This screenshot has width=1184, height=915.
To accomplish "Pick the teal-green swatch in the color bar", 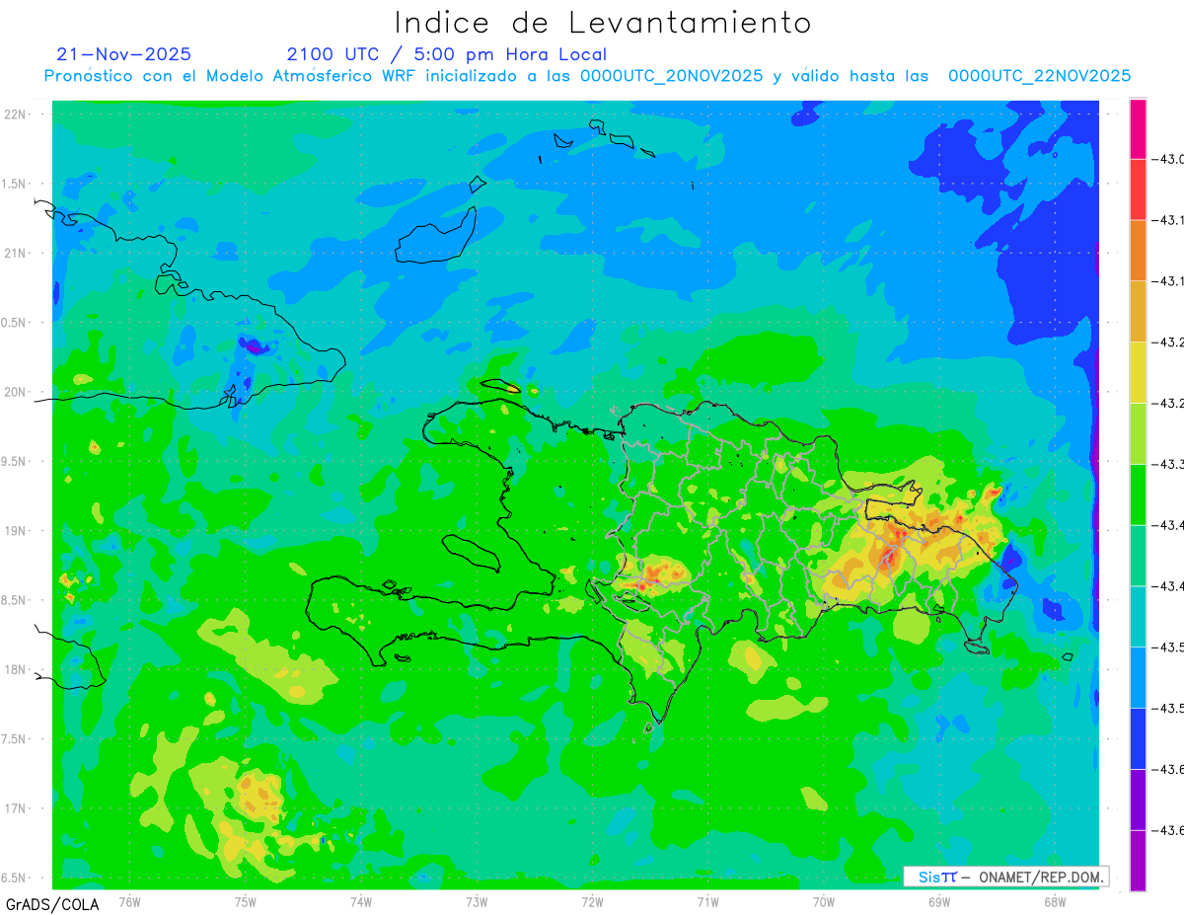I will [1138, 556].
